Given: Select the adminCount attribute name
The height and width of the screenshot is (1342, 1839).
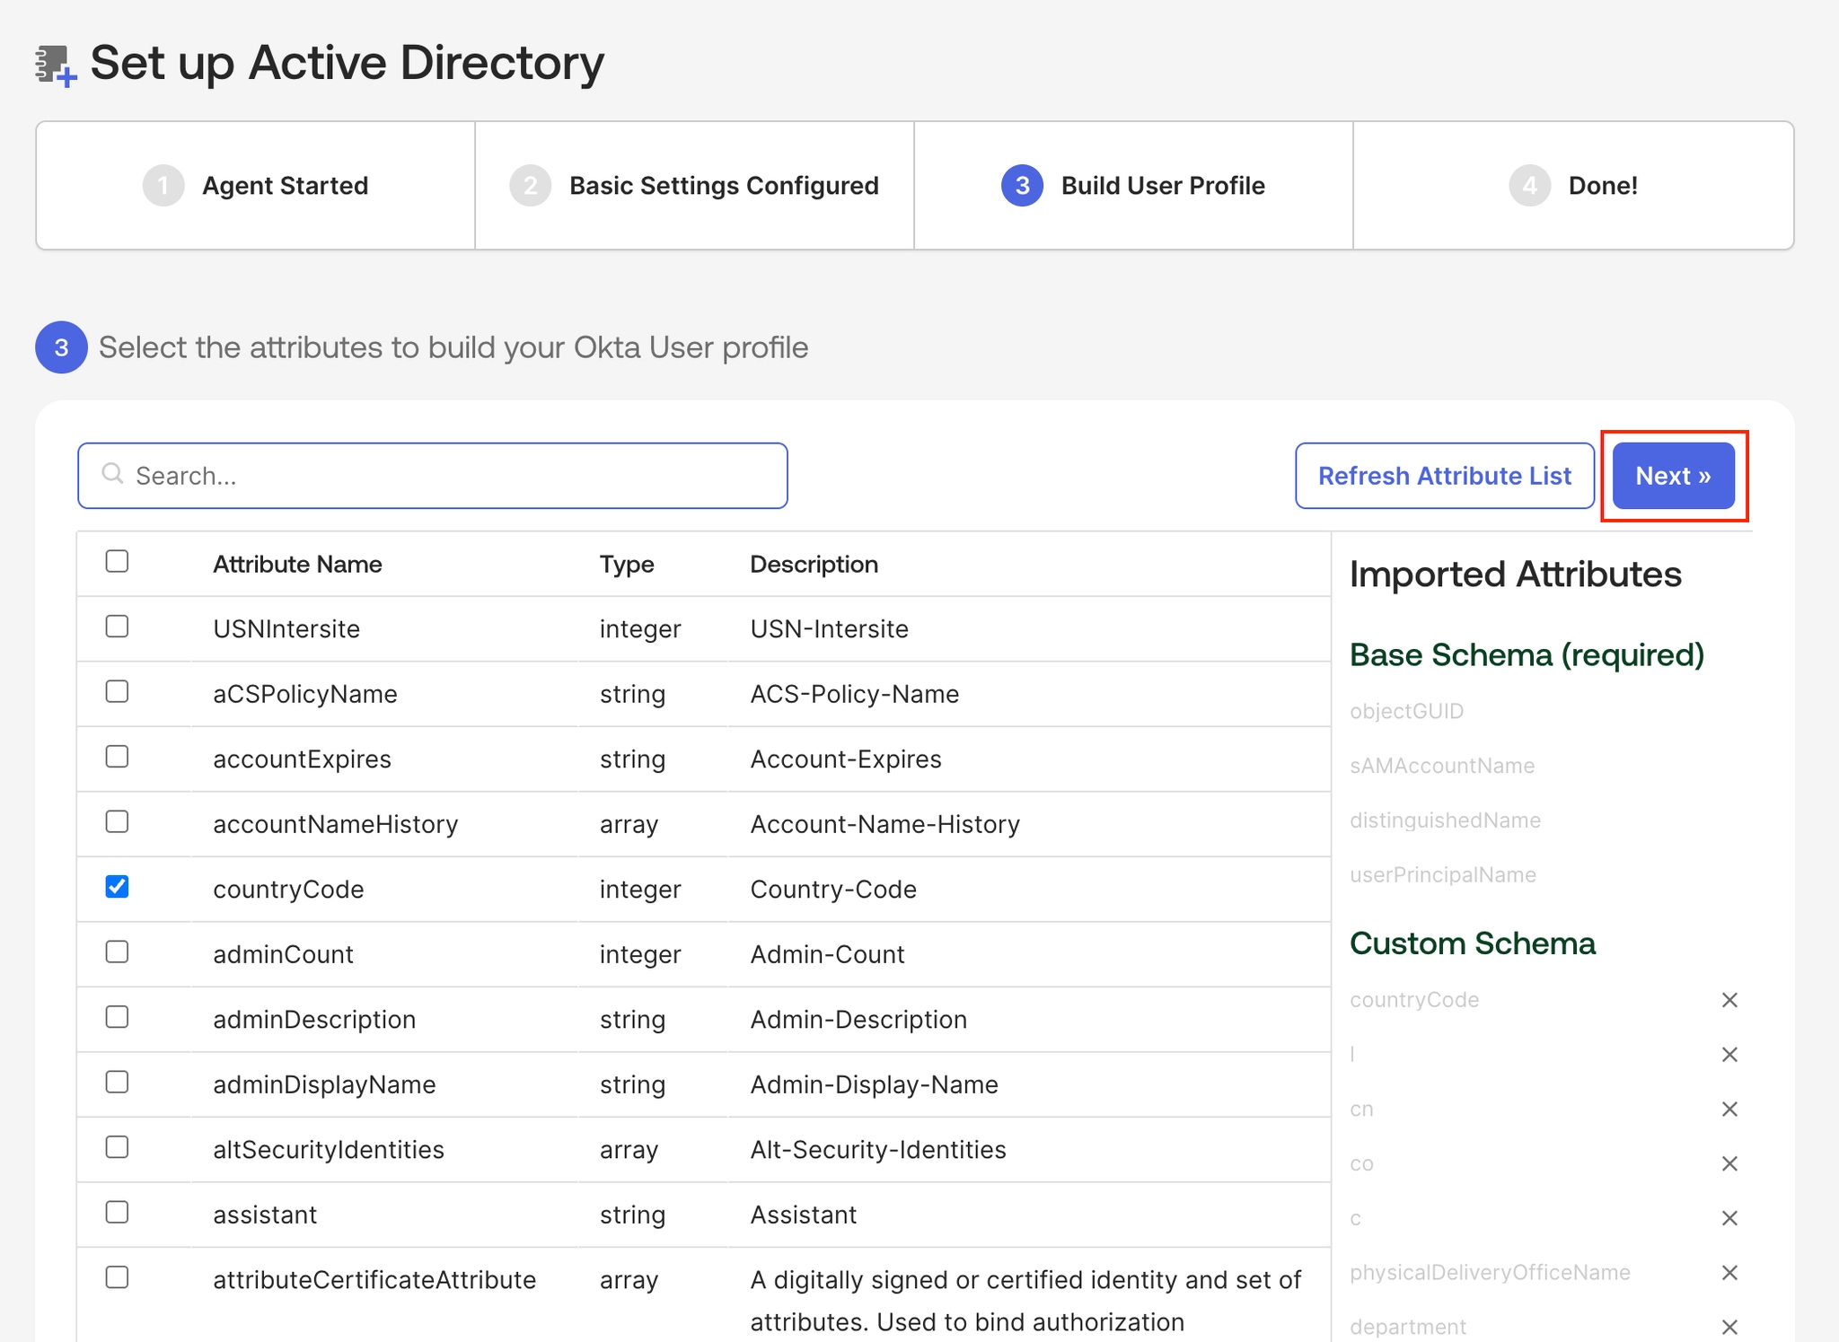Looking at the screenshot, I should (x=283, y=955).
